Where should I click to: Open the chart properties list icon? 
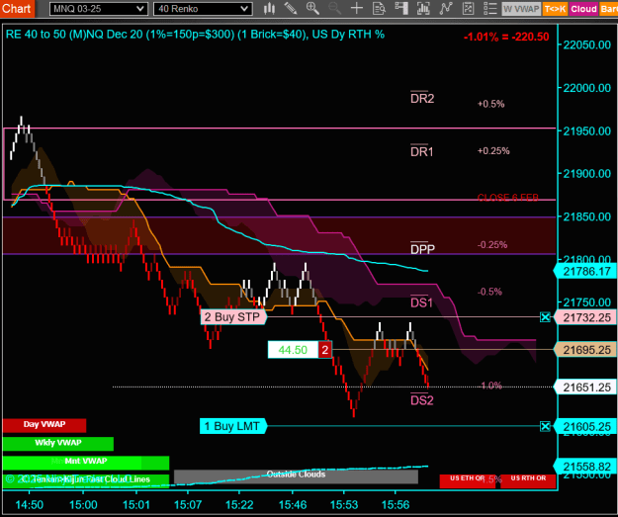coord(489,8)
